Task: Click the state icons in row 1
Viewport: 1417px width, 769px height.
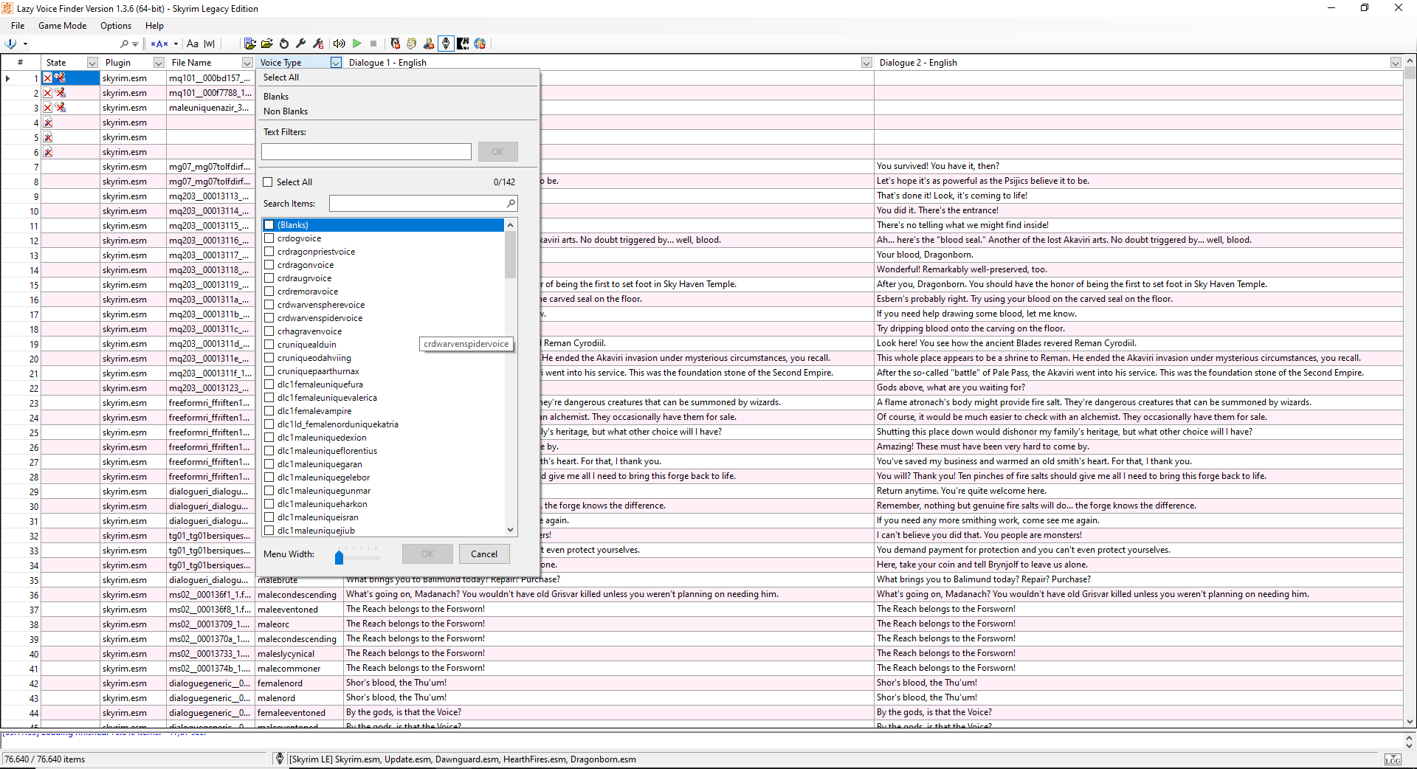Action: pyautogui.click(x=54, y=77)
